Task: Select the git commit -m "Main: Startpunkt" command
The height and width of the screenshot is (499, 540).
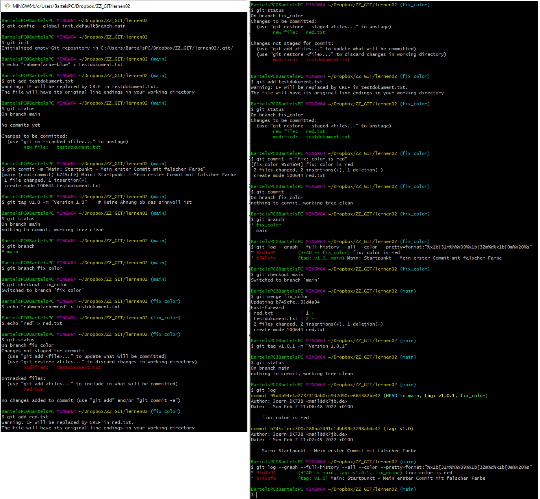Action: [104, 169]
